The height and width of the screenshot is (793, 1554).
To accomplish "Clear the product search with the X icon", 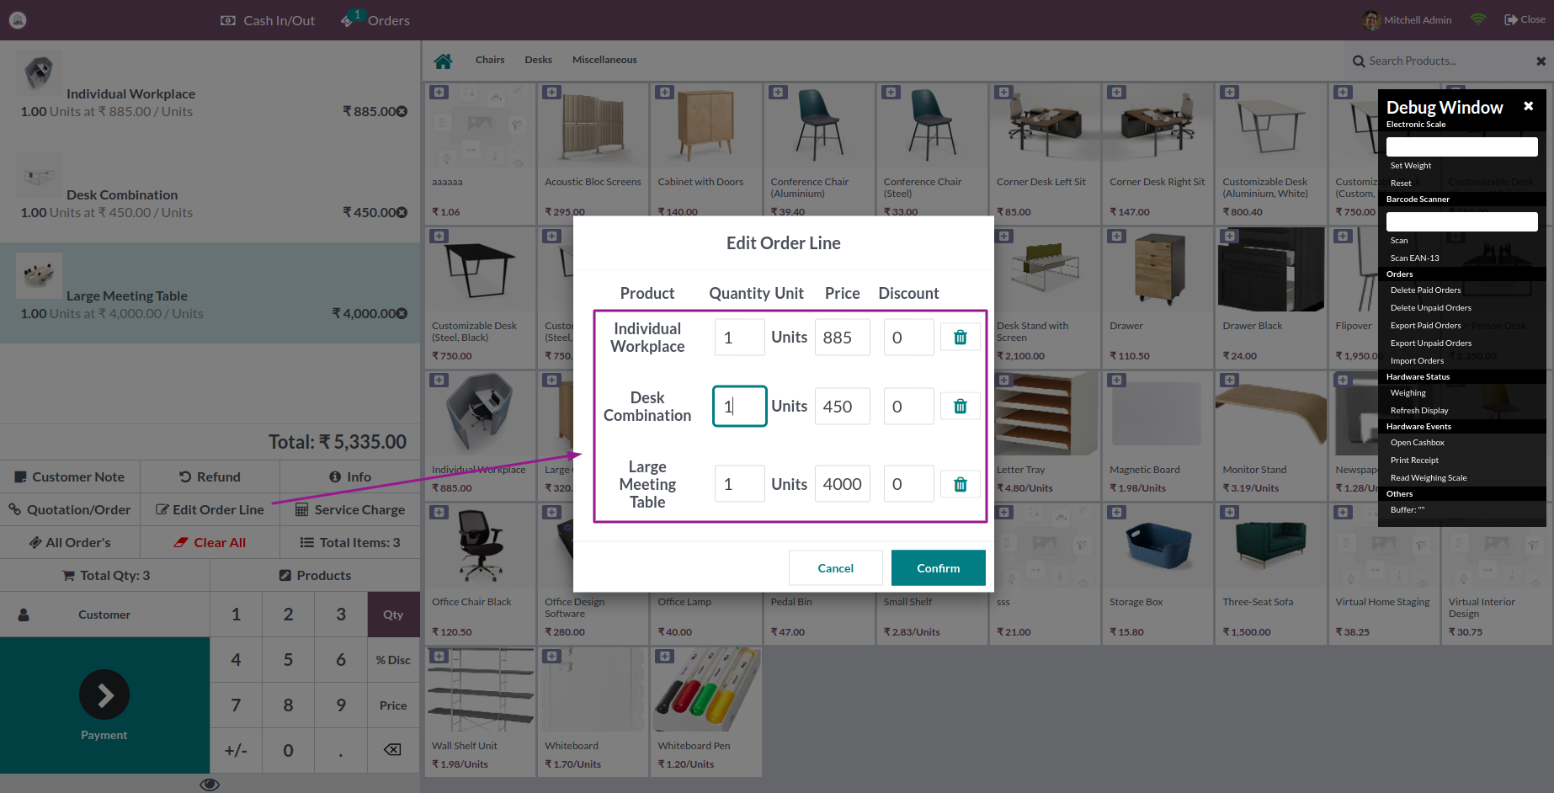I will (1539, 60).
